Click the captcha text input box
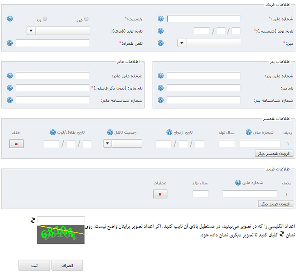Image resolution: width=296 pixels, height=276 pixels. 61,220
